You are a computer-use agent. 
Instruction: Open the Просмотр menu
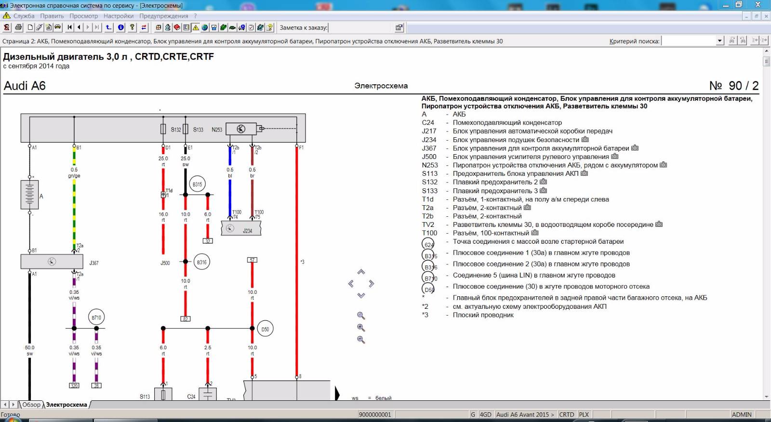tap(83, 16)
